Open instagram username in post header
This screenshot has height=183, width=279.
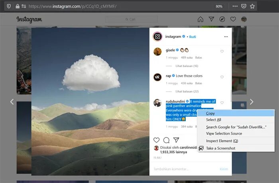tap(173, 37)
